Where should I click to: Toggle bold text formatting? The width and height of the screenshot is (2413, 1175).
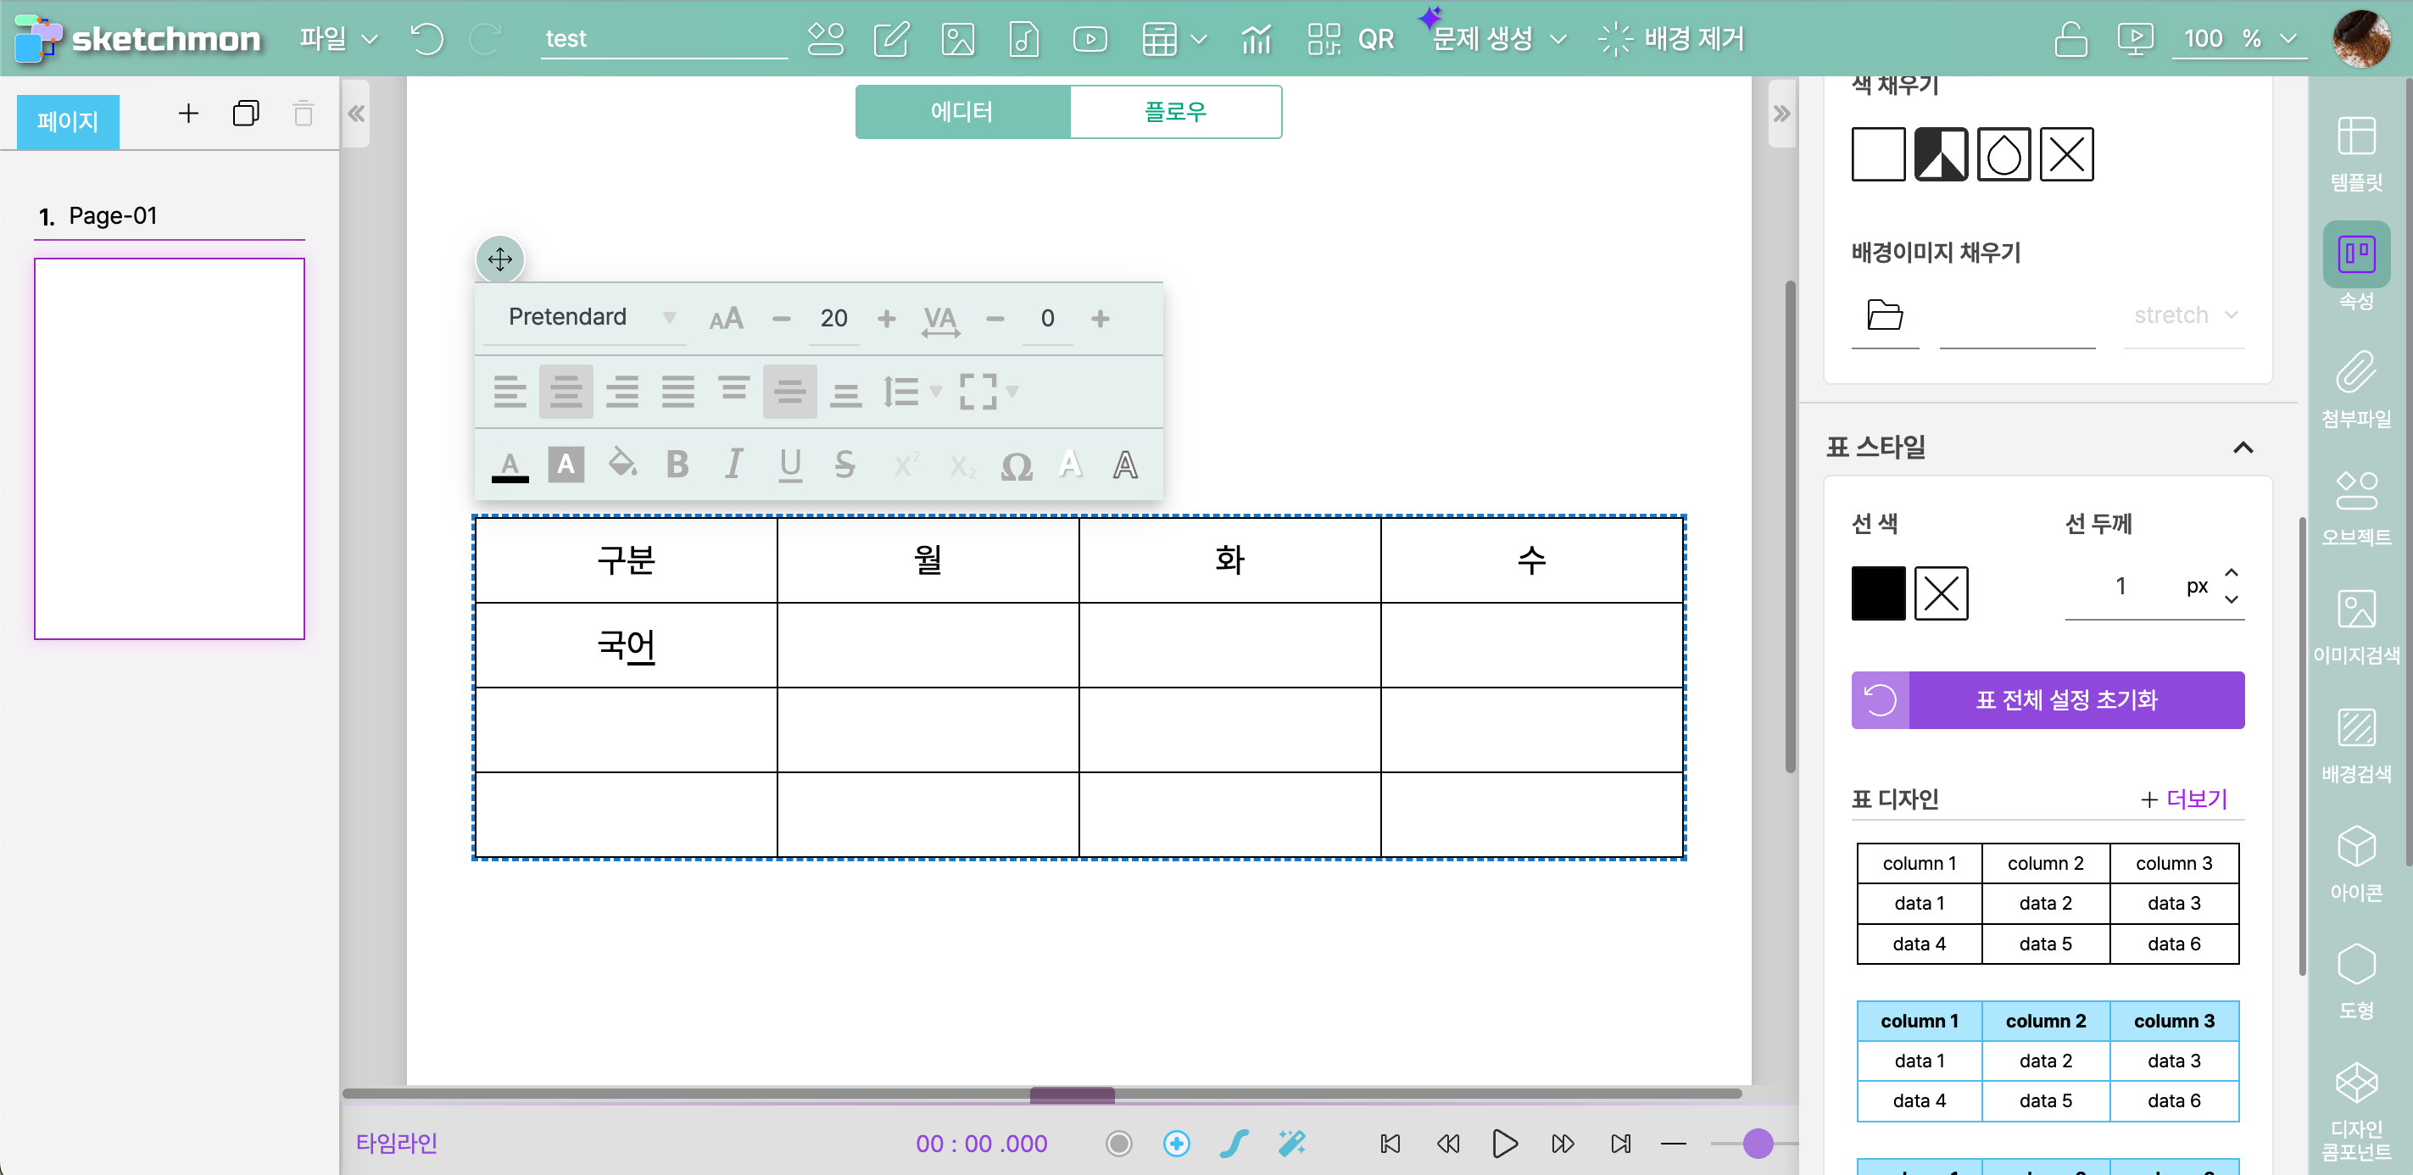click(x=677, y=465)
